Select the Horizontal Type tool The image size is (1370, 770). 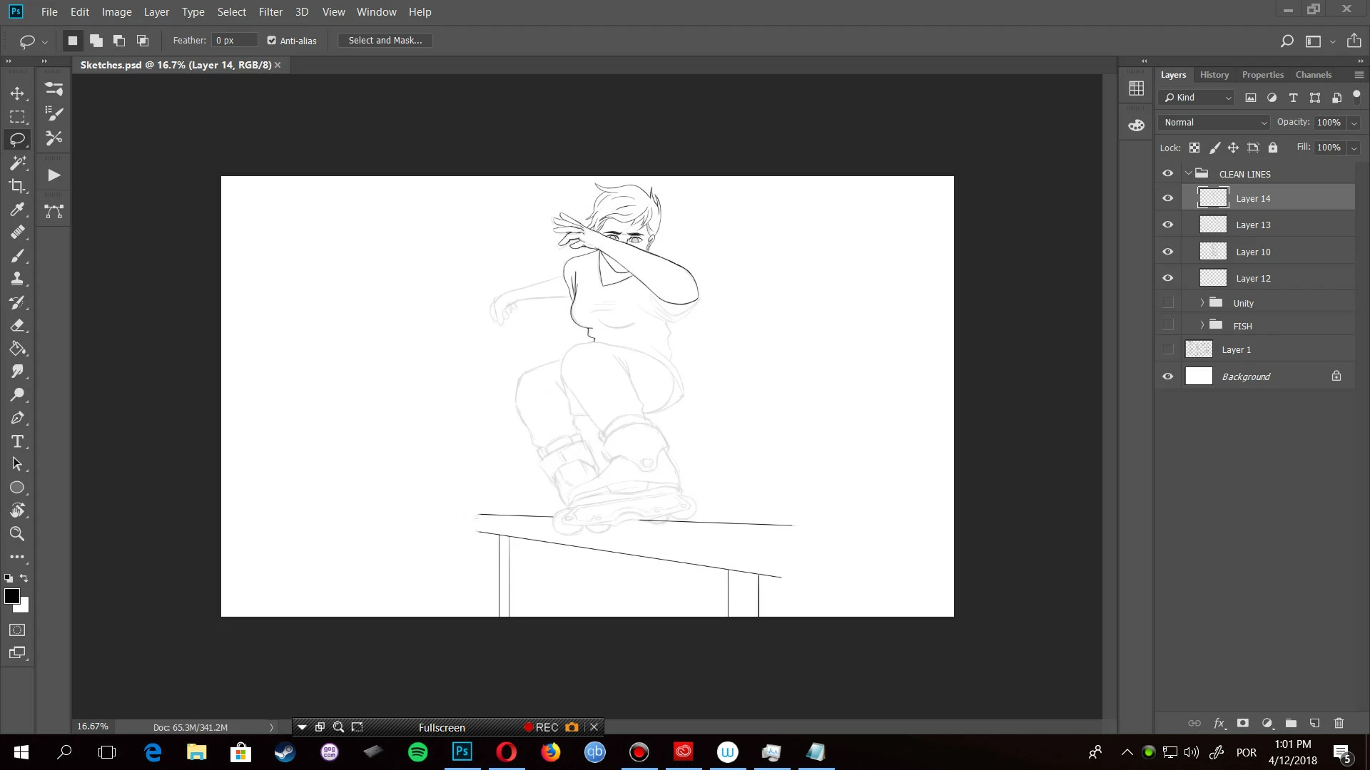(x=17, y=441)
